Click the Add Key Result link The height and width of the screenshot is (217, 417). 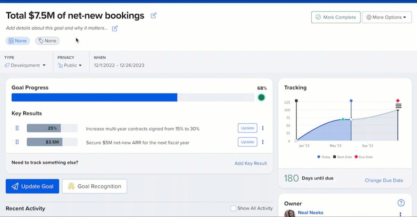251,163
